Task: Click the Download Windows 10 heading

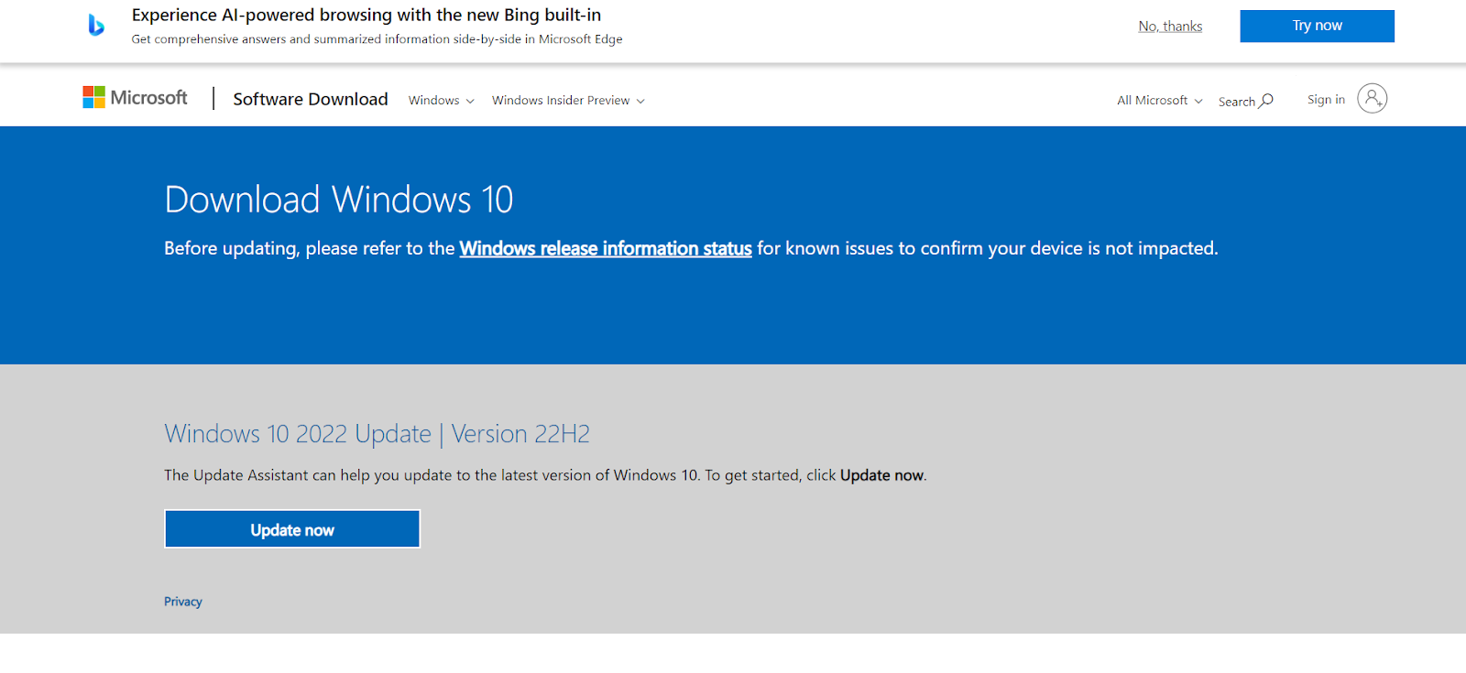Action: point(339,200)
